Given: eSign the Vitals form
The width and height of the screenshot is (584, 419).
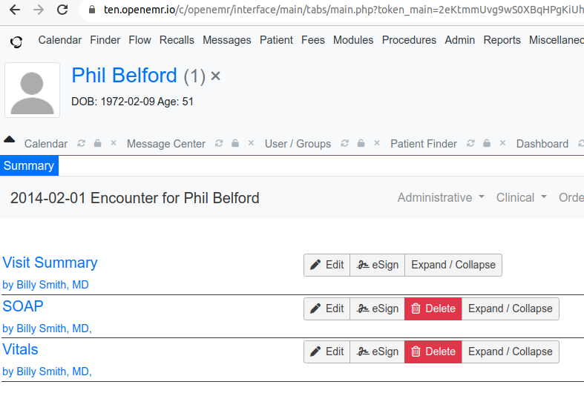Looking at the screenshot, I should point(377,352).
